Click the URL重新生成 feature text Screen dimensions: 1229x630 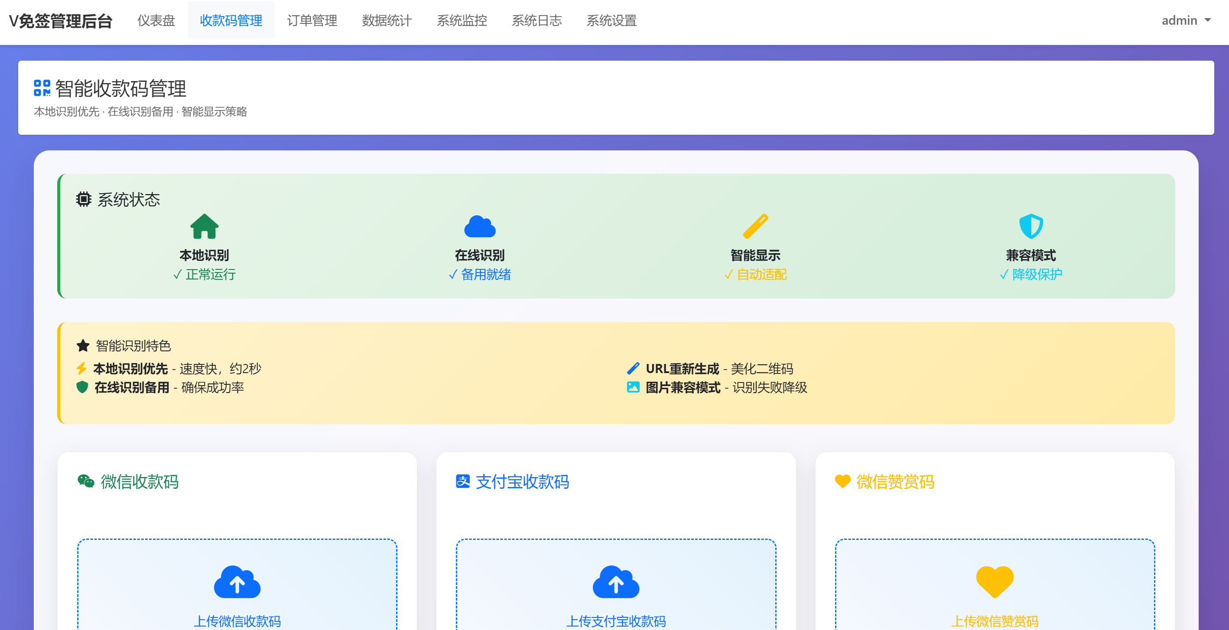[x=682, y=368]
